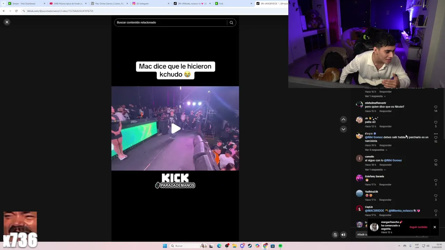Toggle the auto-scroll icon beside volume
The image size is (445, 250).
click(335, 235)
